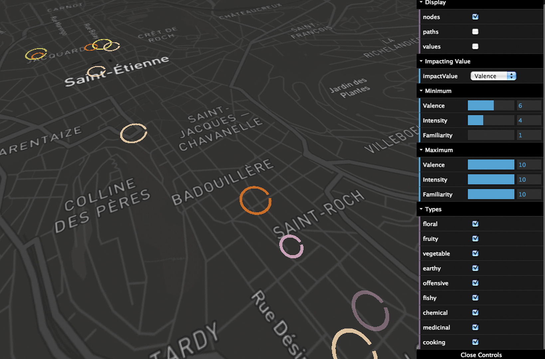Open the impactValue Valence dropdown

pyautogui.click(x=493, y=76)
